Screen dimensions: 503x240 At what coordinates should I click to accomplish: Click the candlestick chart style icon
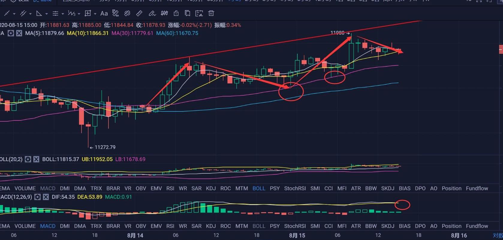pos(164,13)
